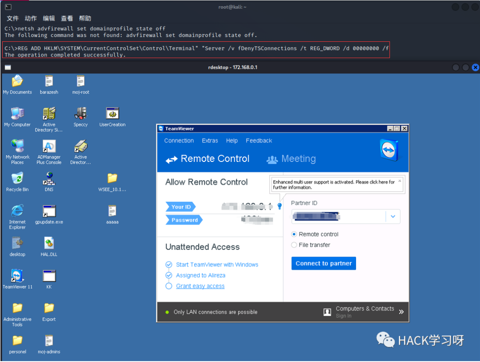Viewport: 480px width, 362px height.
Task: Open terminal 动作 menu
Action: 31,18
